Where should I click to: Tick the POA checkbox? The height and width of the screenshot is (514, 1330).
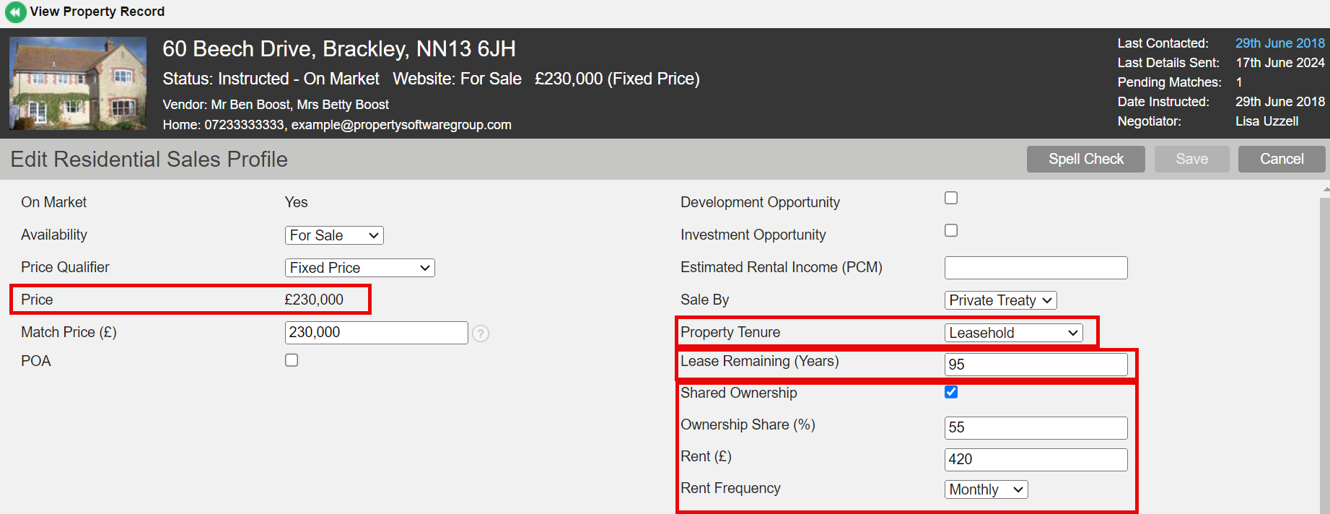pos(292,360)
